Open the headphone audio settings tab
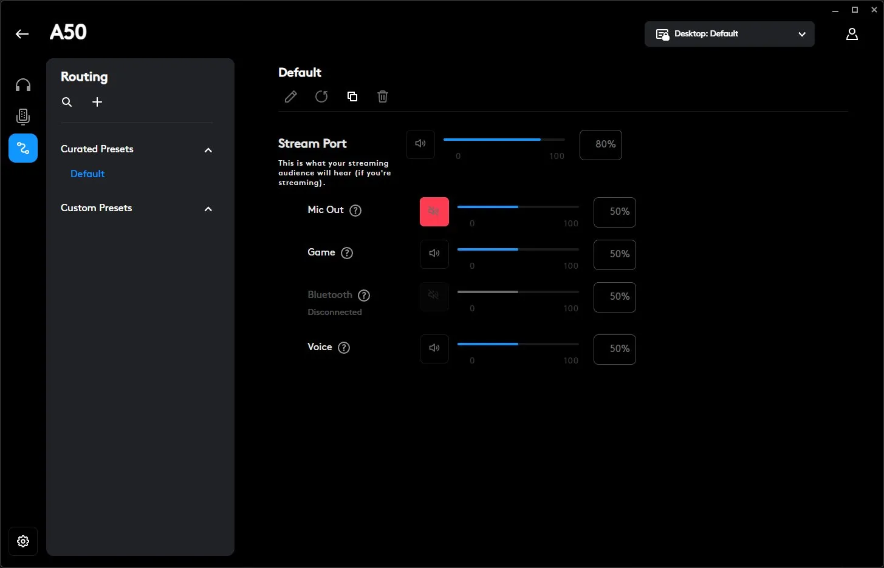884x568 pixels. 23,85
